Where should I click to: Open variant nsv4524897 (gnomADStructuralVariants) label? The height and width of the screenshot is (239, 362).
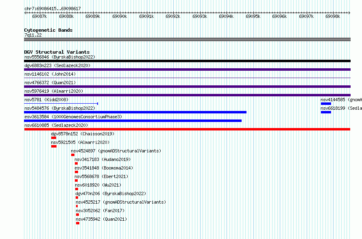coord(116,151)
